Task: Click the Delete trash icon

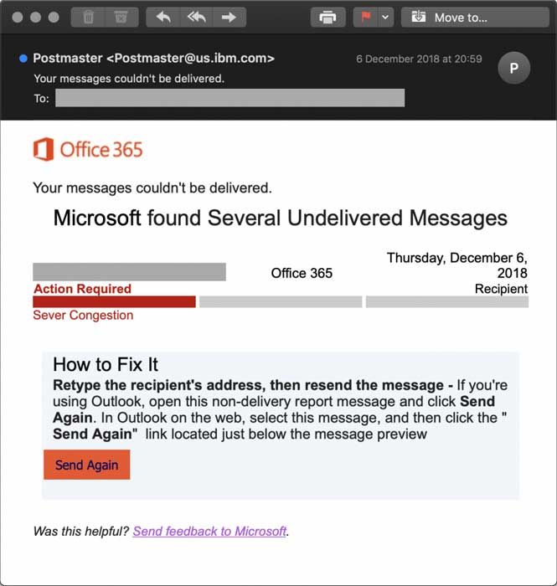Action: click(88, 17)
